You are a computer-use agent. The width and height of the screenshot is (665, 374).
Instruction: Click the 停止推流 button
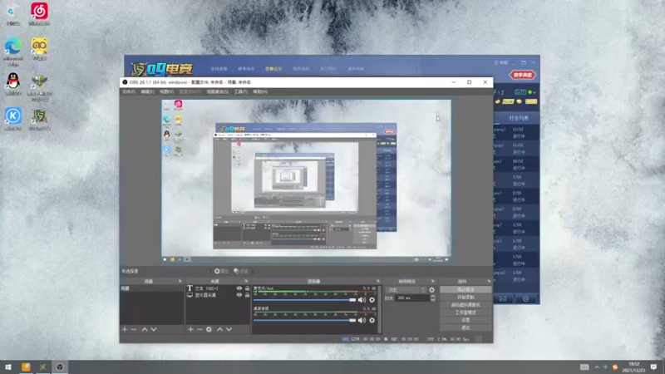[465, 289]
